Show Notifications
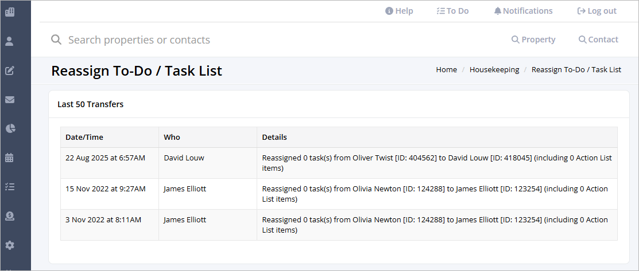 [523, 11]
